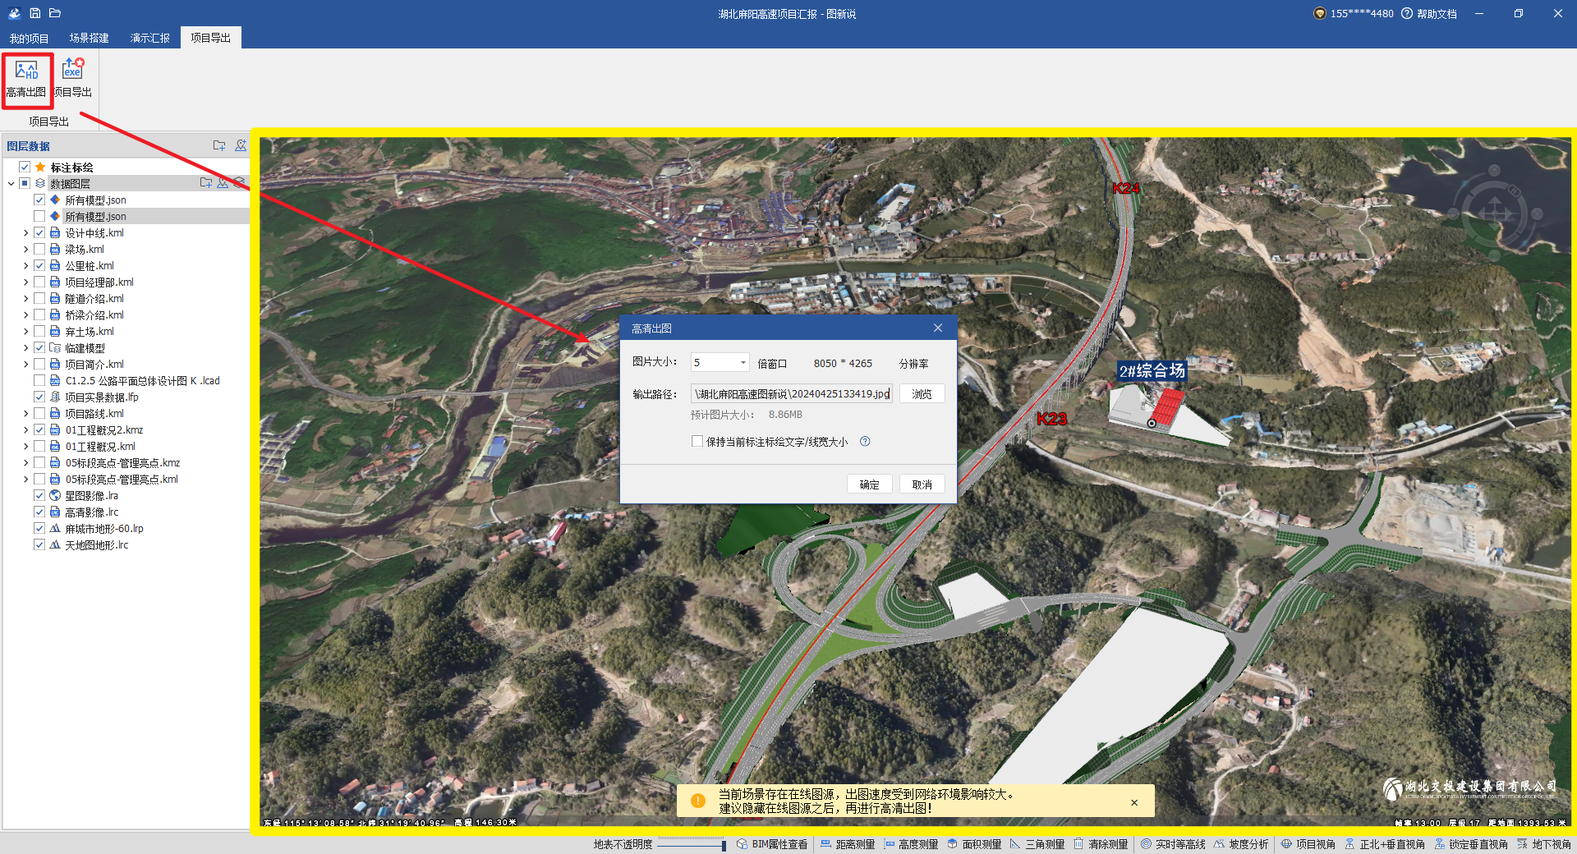1577x854 pixels.
Task: Switch to the 场景搭建 tab
Action: coord(89,38)
